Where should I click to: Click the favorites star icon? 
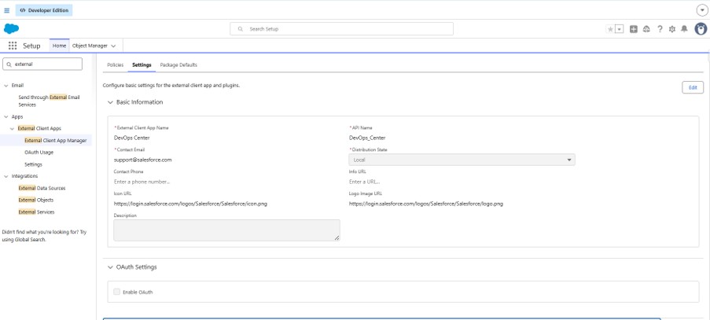point(610,29)
